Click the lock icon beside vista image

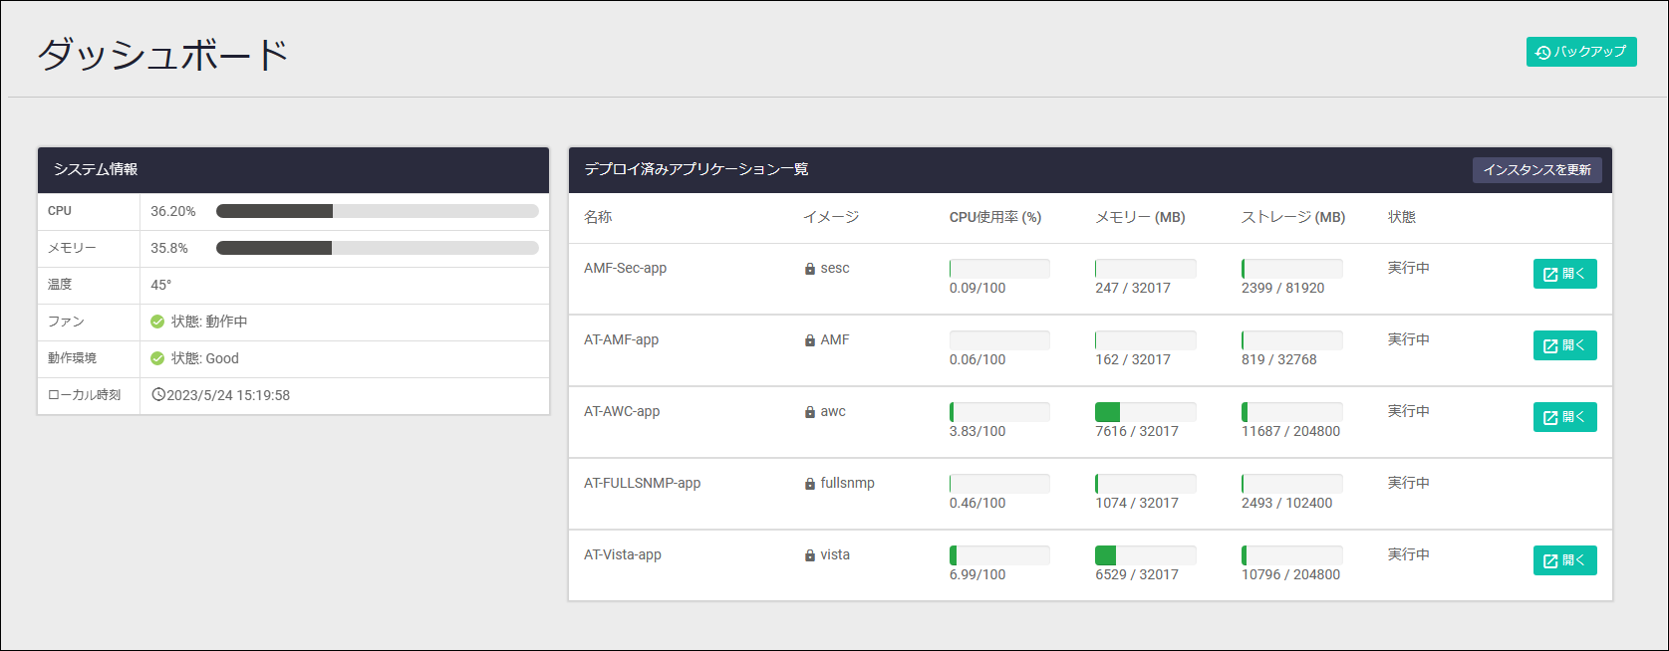pos(810,555)
